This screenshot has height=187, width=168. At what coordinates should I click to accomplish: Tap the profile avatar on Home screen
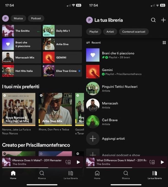(5, 18)
